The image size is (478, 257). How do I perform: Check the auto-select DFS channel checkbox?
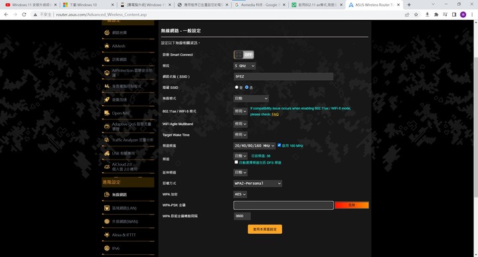click(236, 162)
